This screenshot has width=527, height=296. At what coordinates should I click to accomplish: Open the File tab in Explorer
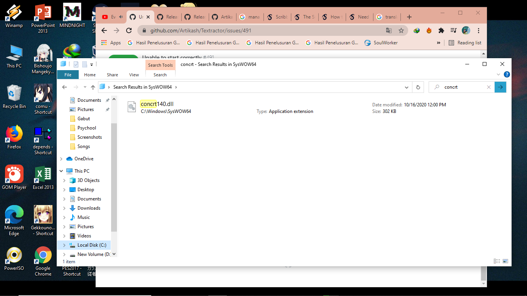tap(68, 75)
